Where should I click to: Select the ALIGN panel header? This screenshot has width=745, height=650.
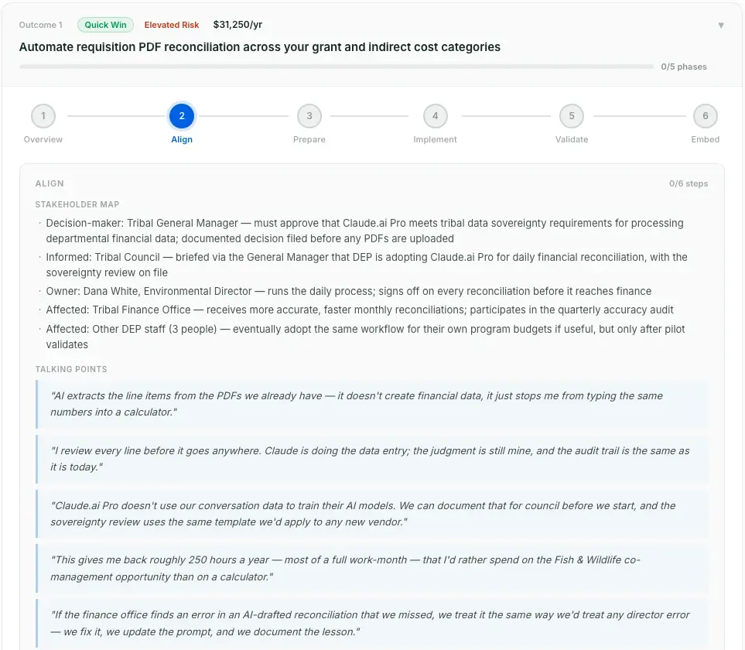(50, 183)
